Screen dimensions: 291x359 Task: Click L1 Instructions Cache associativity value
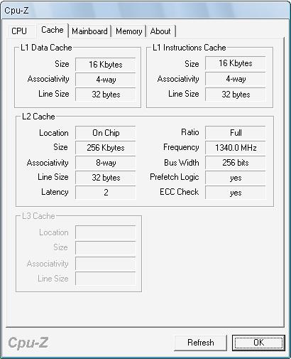click(x=236, y=79)
